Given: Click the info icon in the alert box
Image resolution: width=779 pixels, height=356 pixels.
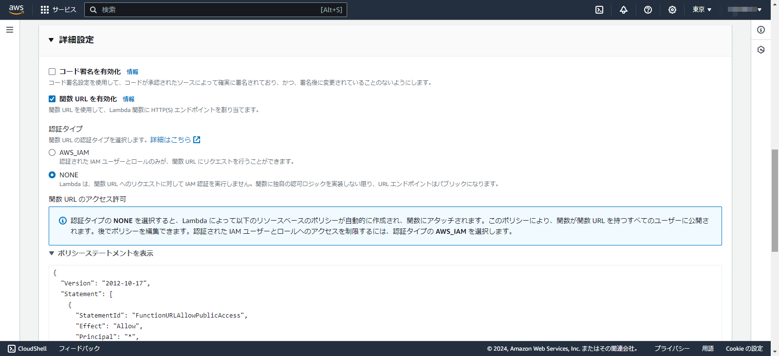Looking at the screenshot, I should click(63, 221).
